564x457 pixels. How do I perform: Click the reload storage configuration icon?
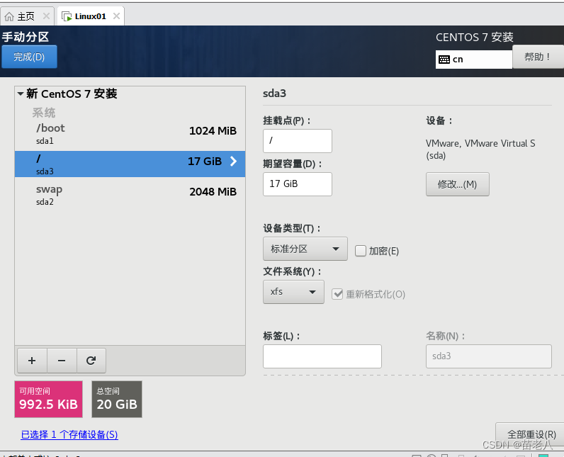point(91,360)
